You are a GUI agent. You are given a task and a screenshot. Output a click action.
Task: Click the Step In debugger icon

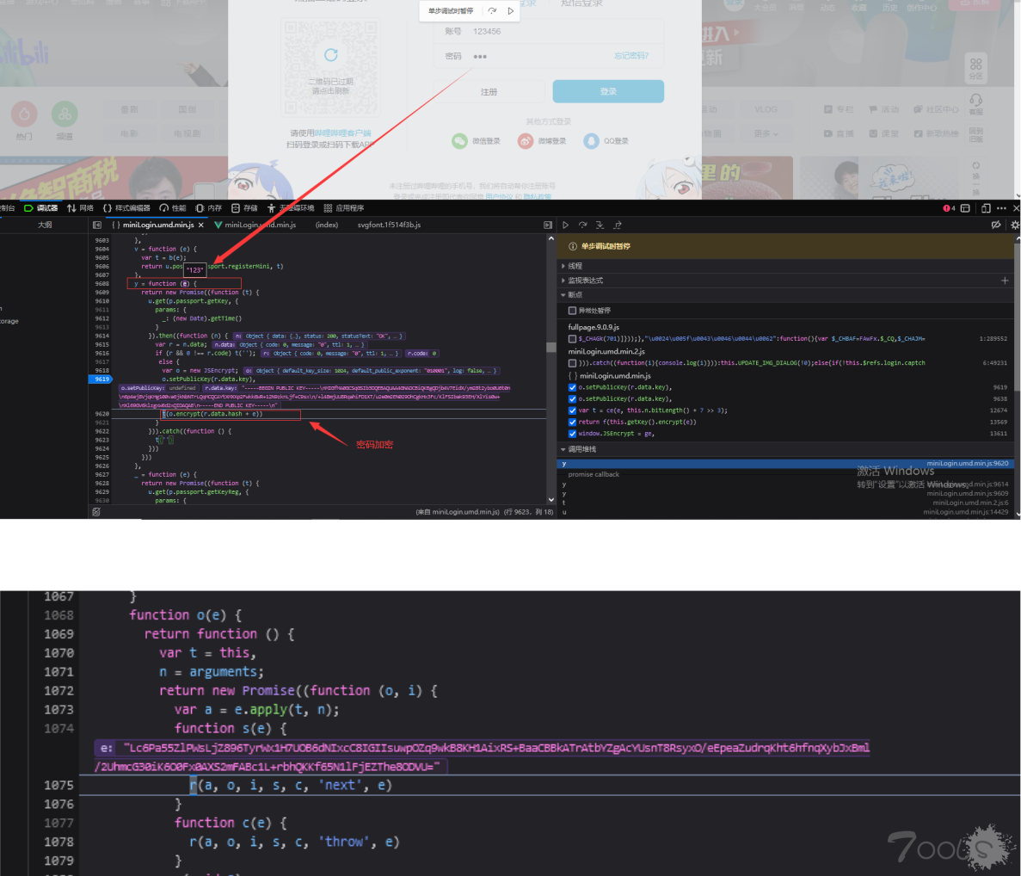[600, 225]
